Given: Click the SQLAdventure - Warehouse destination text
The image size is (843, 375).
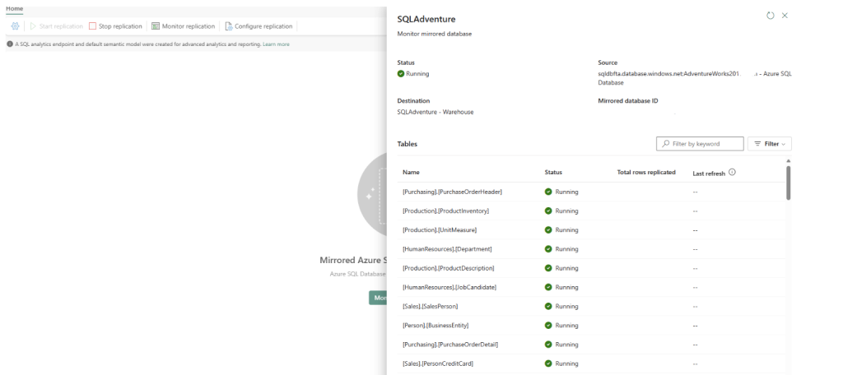Looking at the screenshot, I should (435, 112).
